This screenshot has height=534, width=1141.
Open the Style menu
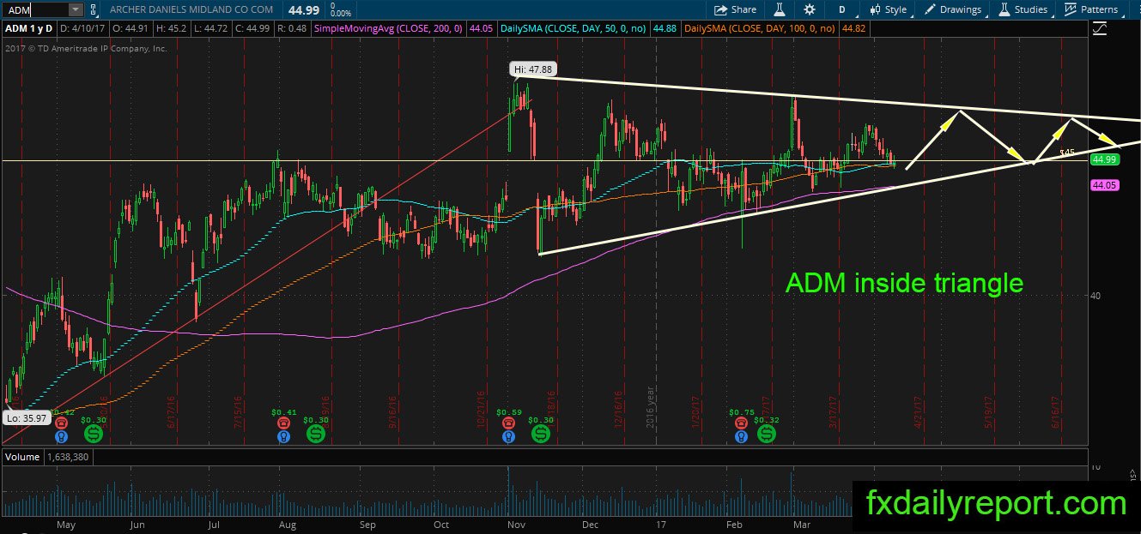[888, 9]
